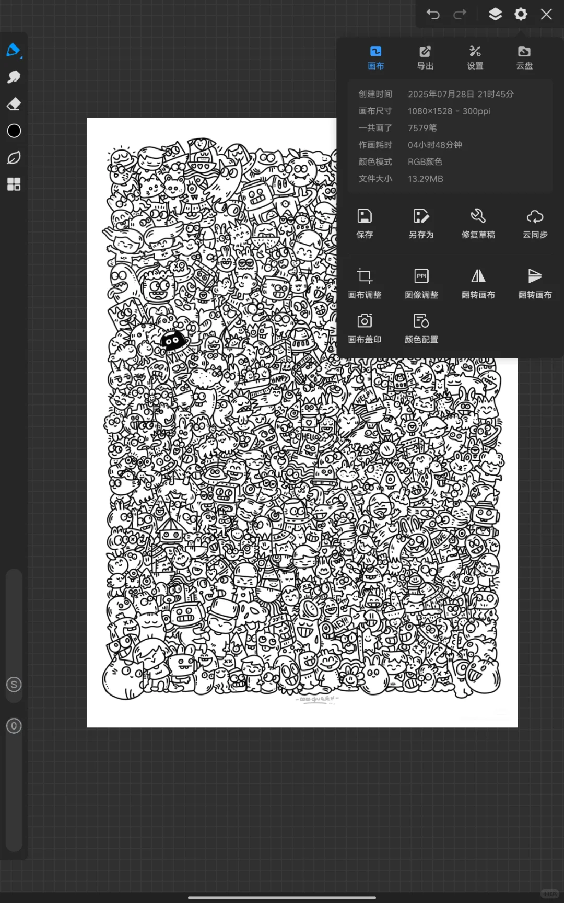
Task: Switch to the 导出 tab
Action: click(x=425, y=57)
